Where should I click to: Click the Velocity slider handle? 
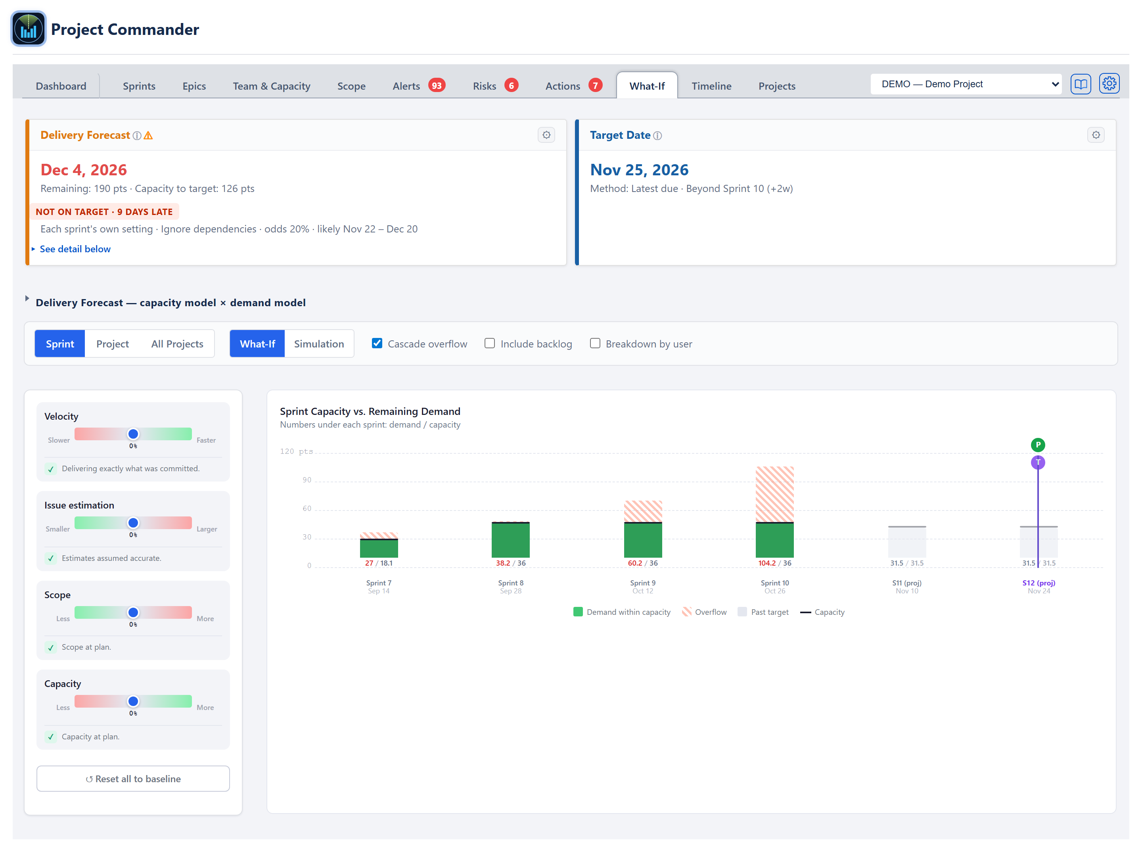[133, 434]
